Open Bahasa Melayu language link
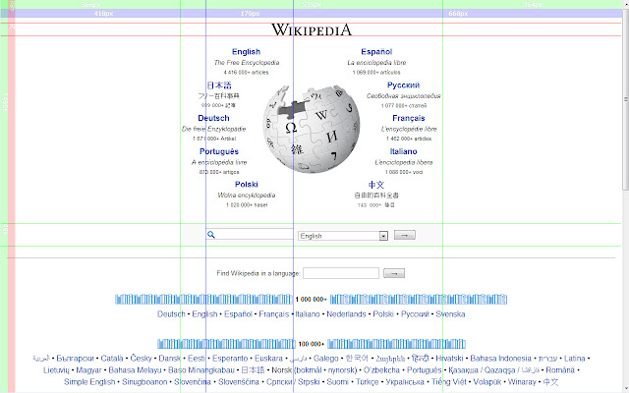The height and width of the screenshot is (393, 629). (x=135, y=370)
